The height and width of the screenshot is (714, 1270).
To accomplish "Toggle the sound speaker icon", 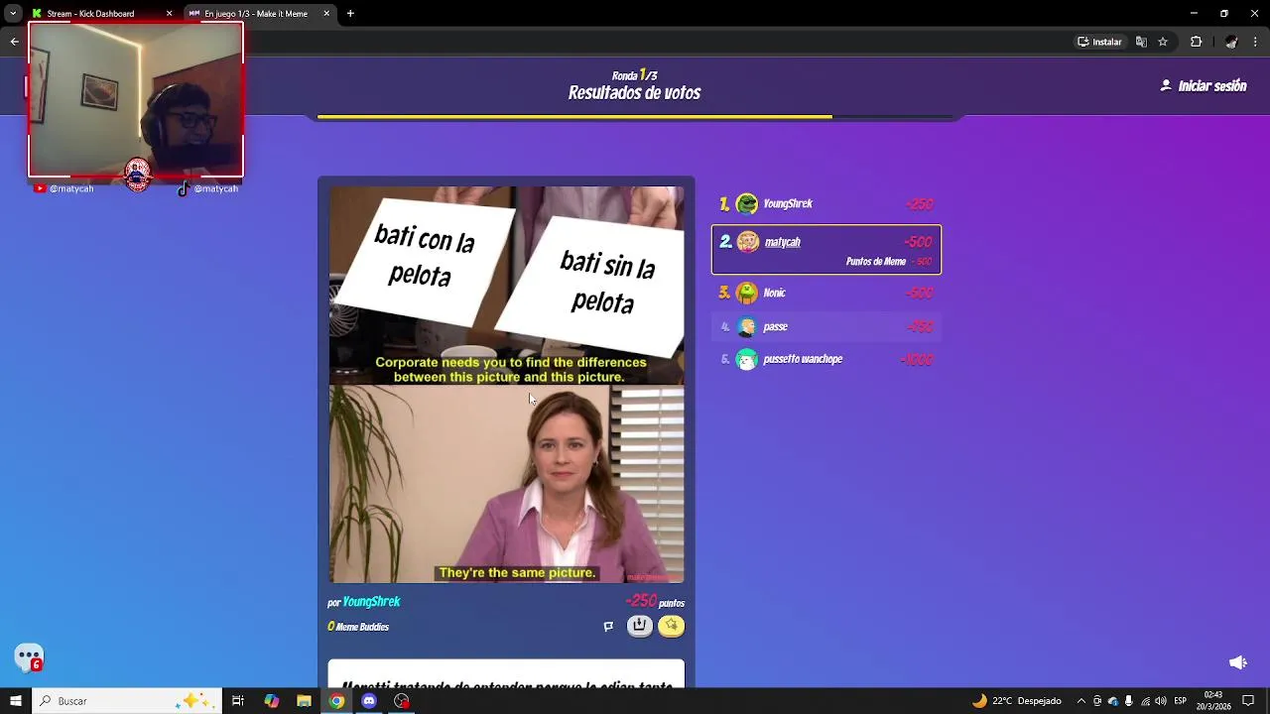I will tap(1238, 662).
